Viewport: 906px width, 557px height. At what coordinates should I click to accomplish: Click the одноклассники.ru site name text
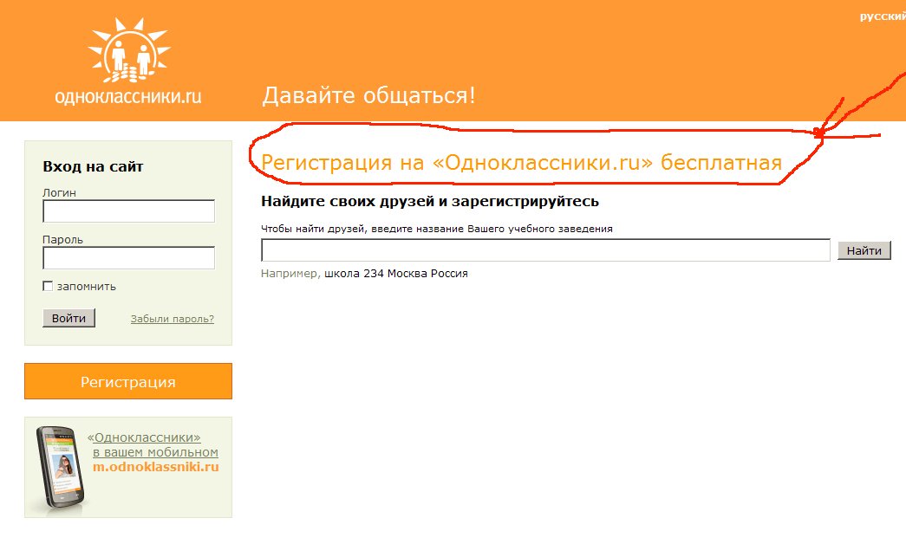pyautogui.click(x=128, y=96)
